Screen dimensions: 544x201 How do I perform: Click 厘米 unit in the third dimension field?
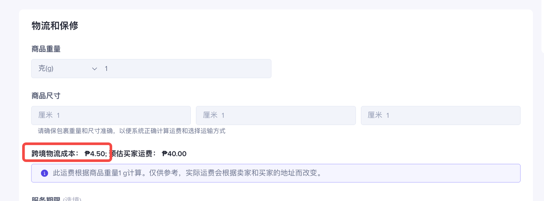[374, 115]
